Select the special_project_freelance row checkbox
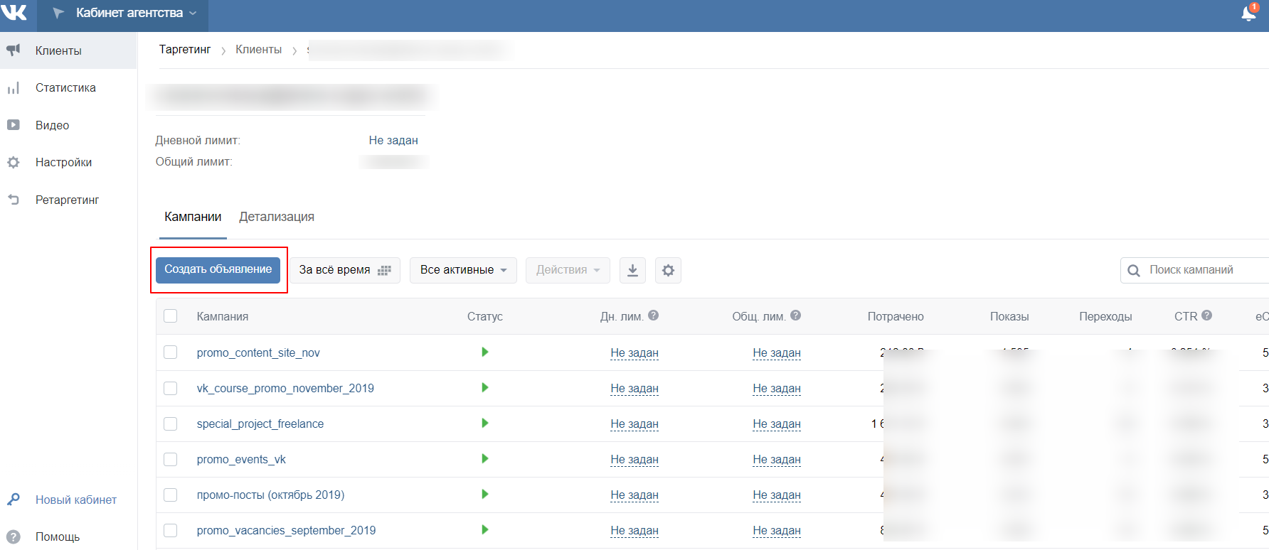The image size is (1269, 550). click(x=171, y=424)
